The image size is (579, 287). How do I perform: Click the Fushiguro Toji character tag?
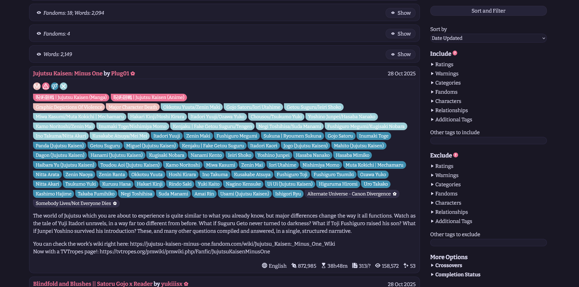[292, 175]
